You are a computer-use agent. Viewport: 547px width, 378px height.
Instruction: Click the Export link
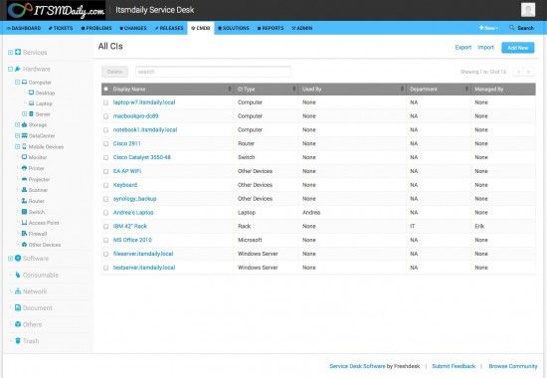click(x=462, y=48)
